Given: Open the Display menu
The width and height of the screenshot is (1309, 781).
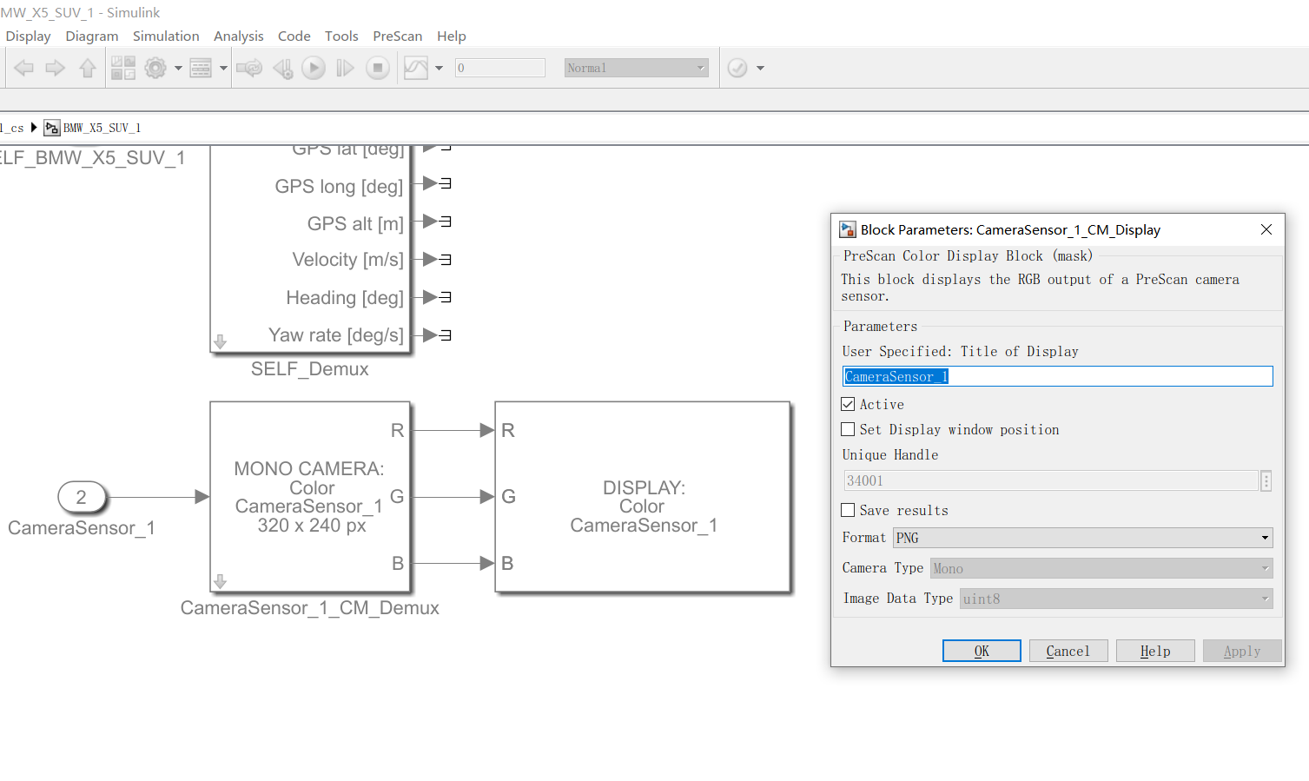Looking at the screenshot, I should (x=28, y=36).
